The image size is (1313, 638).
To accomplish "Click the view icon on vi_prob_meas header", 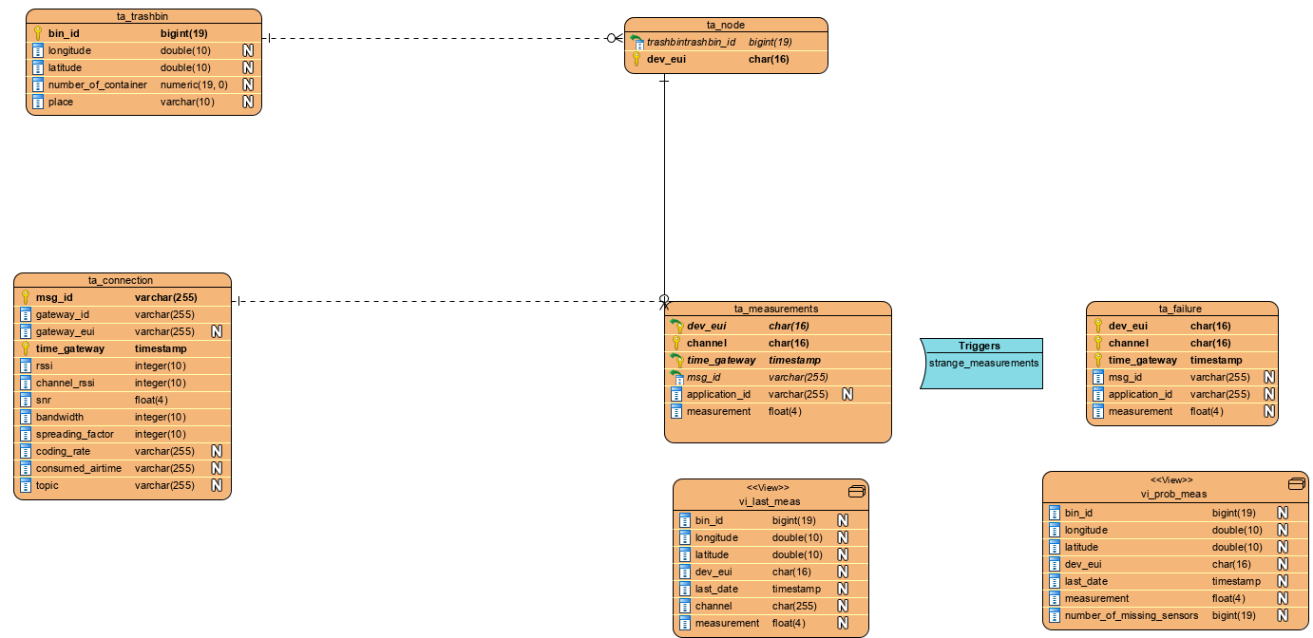I will point(1296,483).
